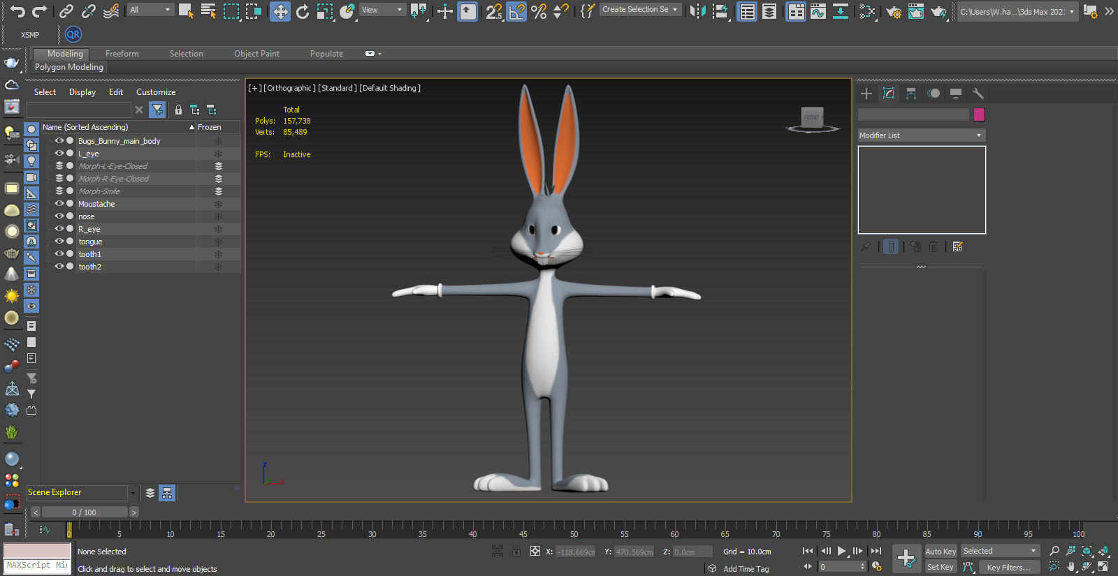The height and width of the screenshot is (576, 1118).
Task: Activate the Select and Move tool
Action: [279, 11]
